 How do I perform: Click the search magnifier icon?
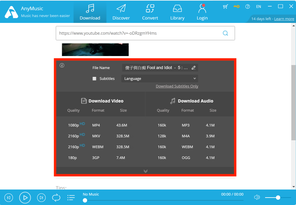225,33
